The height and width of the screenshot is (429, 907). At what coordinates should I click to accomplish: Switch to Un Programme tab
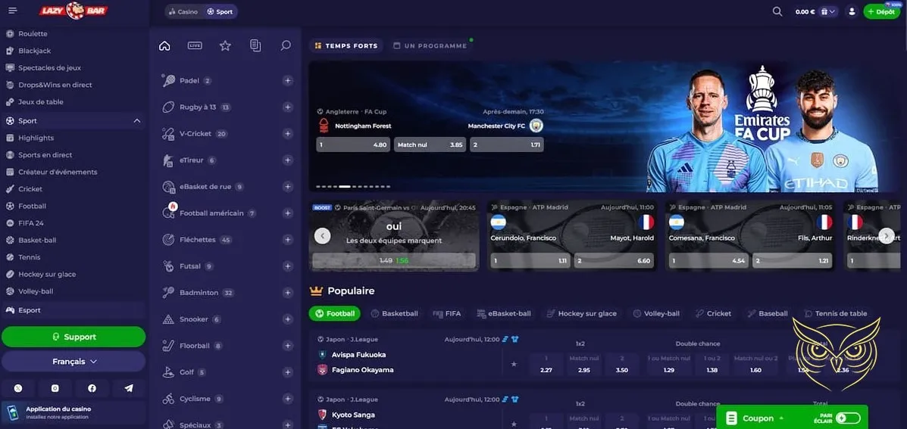[x=430, y=46]
